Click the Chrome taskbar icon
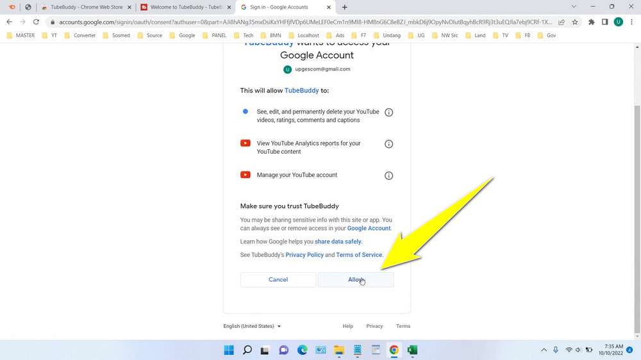This screenshot has width=641, height=360. [x=394, y=350]
